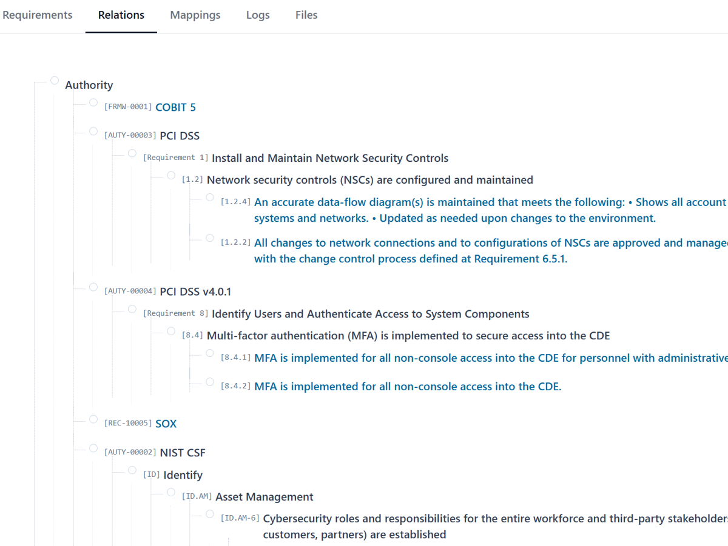Open the SOX link

pos(166,424)
